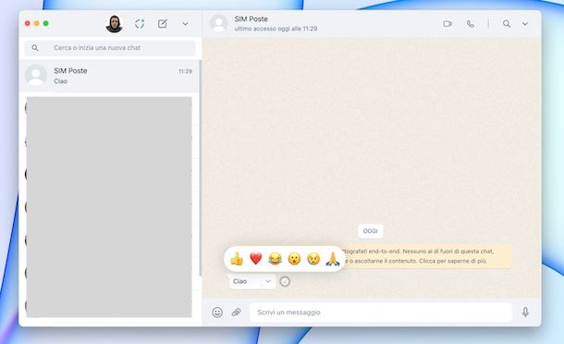React with laughing tears emoji

[275, 259]
